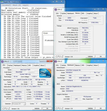Open the Calculate(C) menu in Super PI
This screenshot has width=107, height=111.
(x=6, y=5)
